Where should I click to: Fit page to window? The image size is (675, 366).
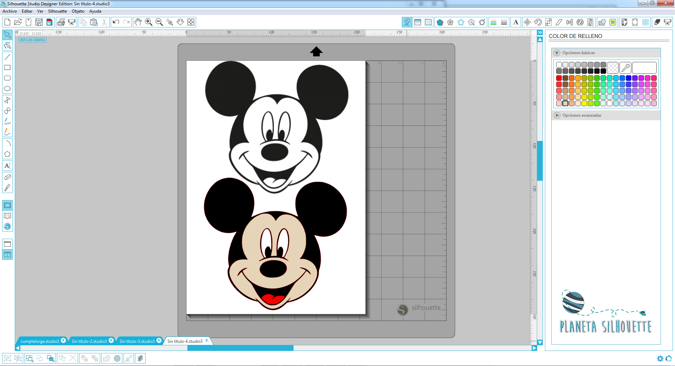point(191,22)
